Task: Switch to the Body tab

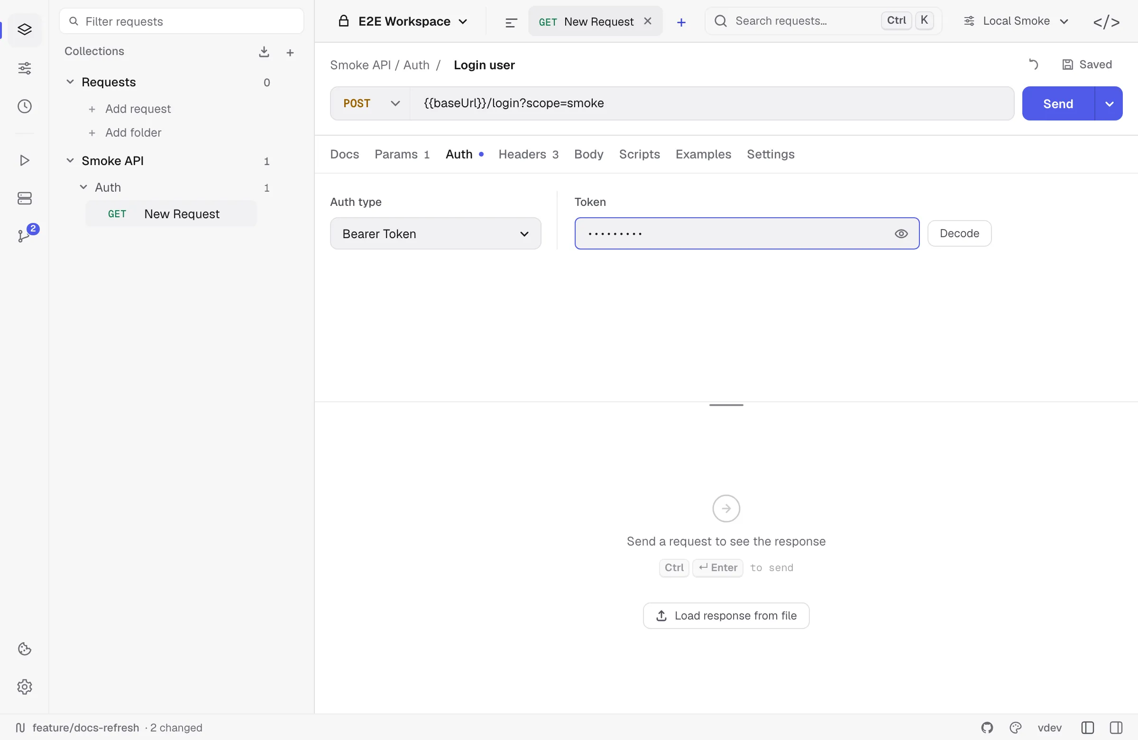Action: click(x=588, y=154)
